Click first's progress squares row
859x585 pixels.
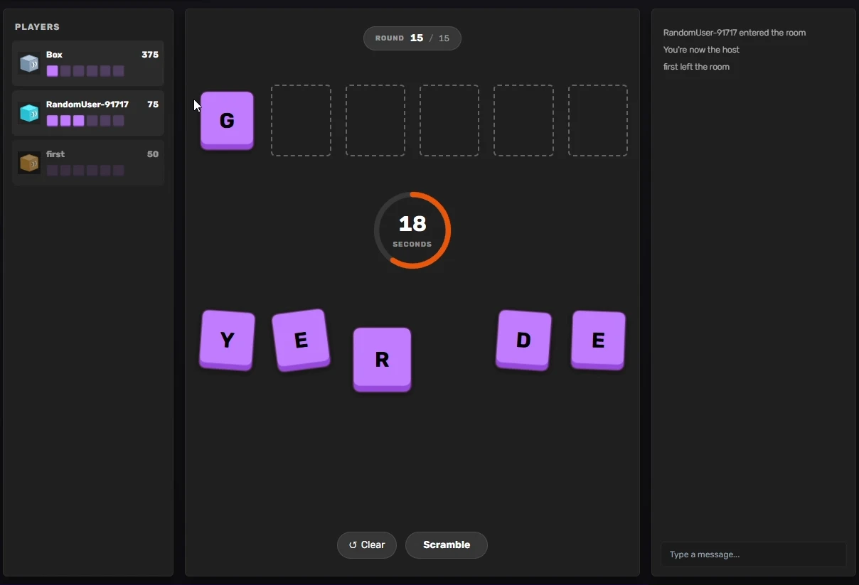point(85,171)
